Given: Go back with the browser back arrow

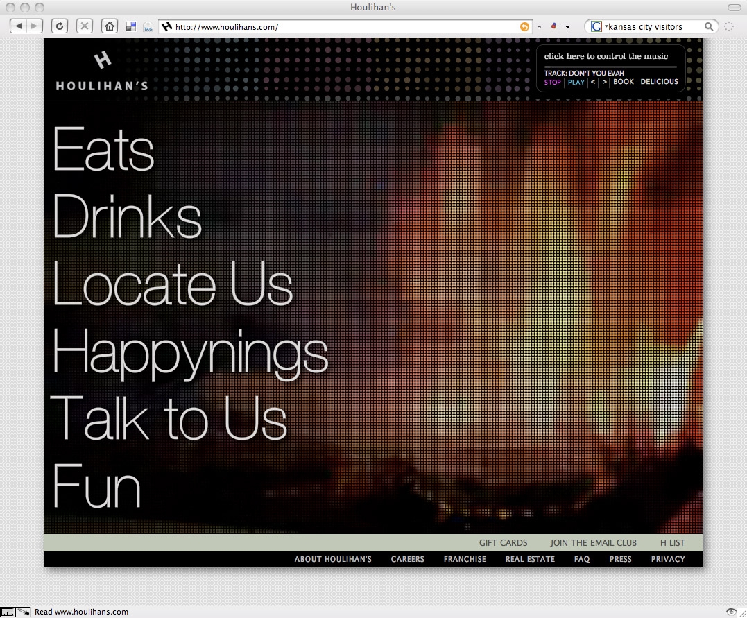Looking at the screenshot, I should point(19,26).
